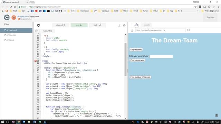Screen dimensions: 221x124
Task: Click the editor scroll up arrow
Action: click(x=125, y=34)
